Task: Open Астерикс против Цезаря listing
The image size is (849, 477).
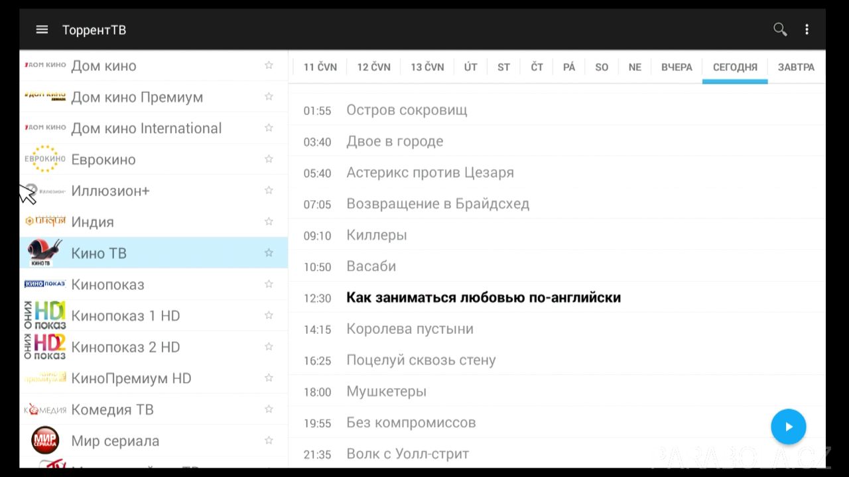Action: (x=557, y=172)
